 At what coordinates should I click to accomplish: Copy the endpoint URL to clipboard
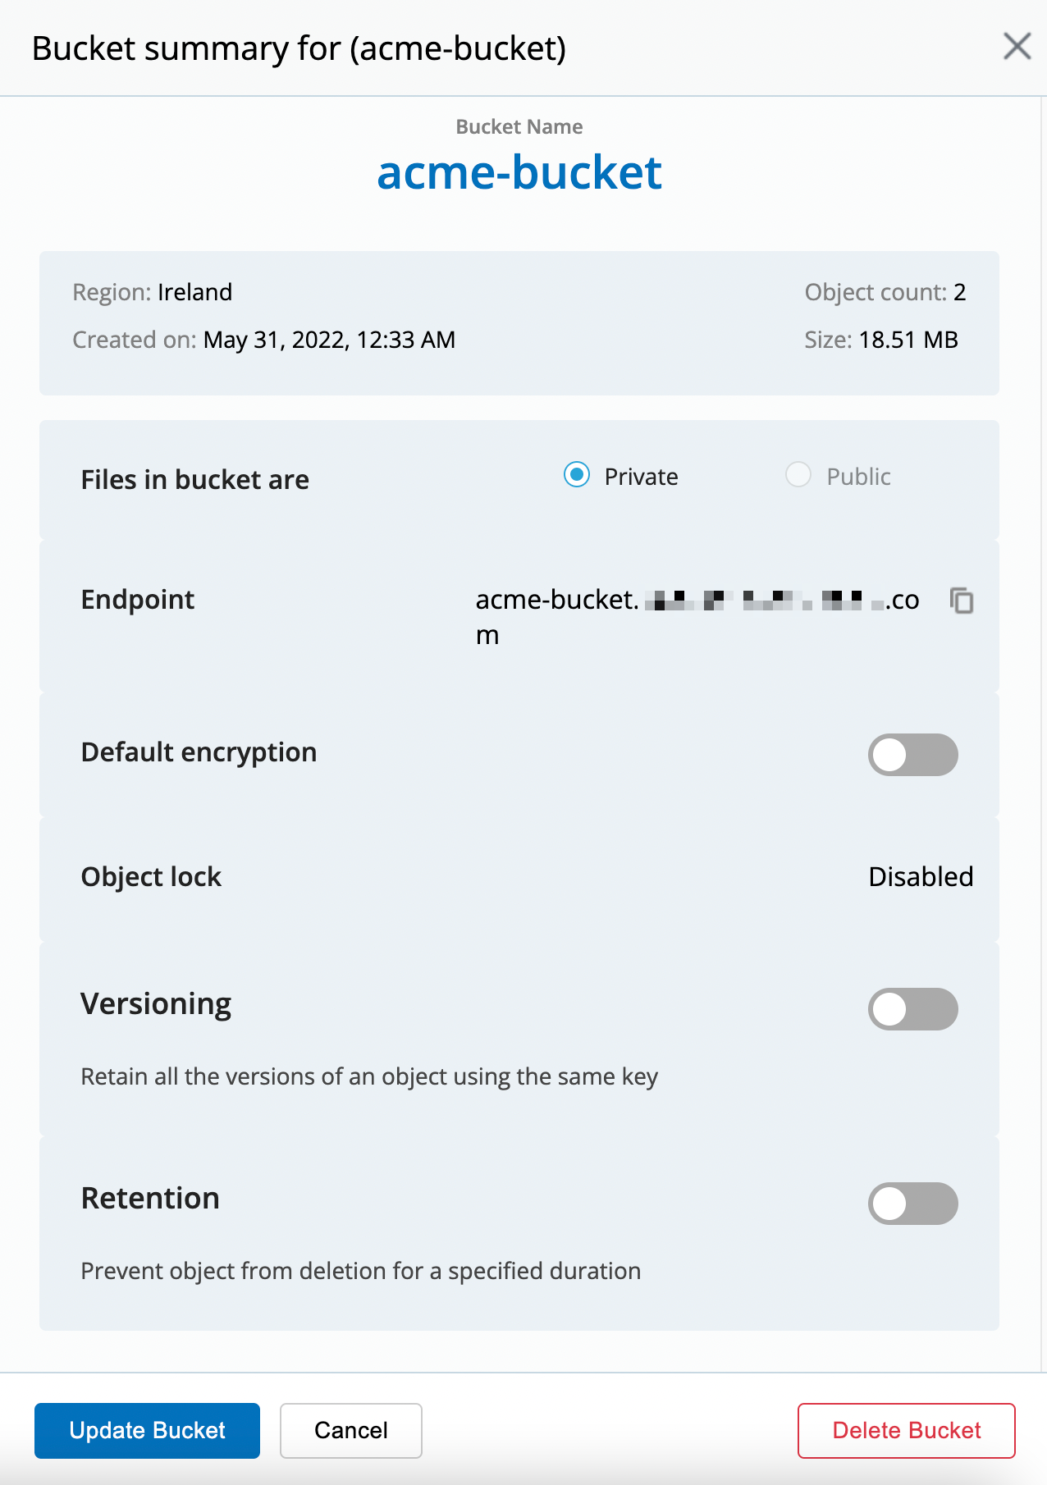tap(961, 601)
